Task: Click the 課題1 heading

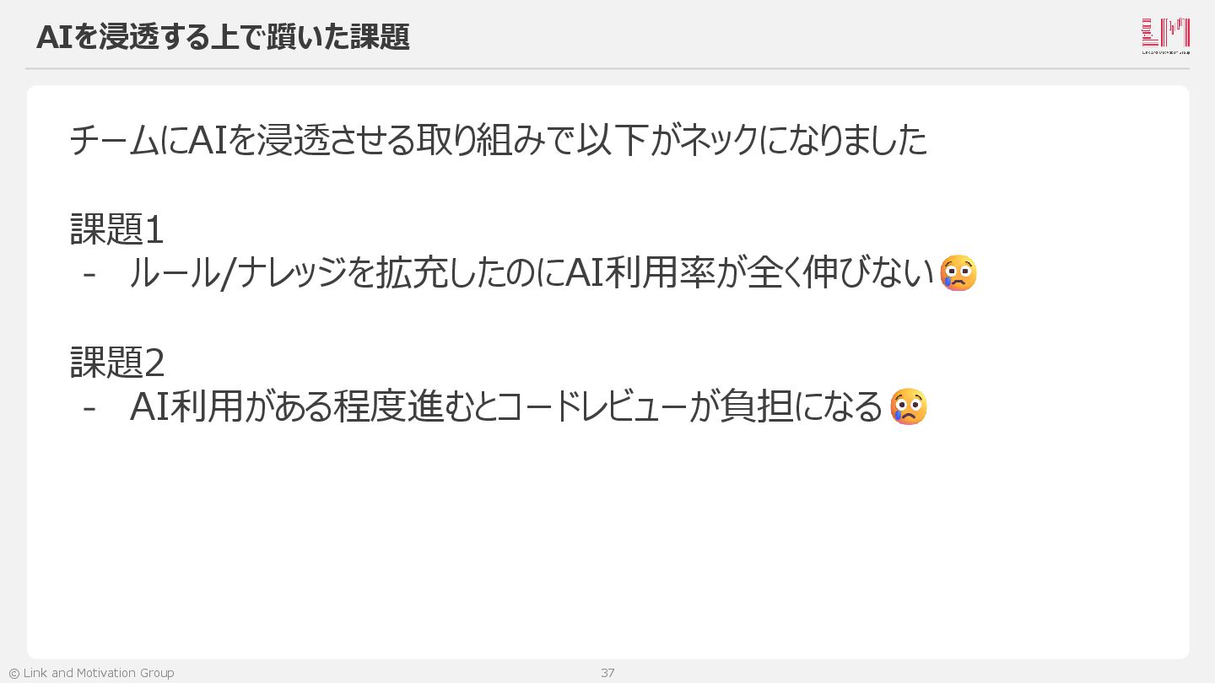Action: [116, 229]
